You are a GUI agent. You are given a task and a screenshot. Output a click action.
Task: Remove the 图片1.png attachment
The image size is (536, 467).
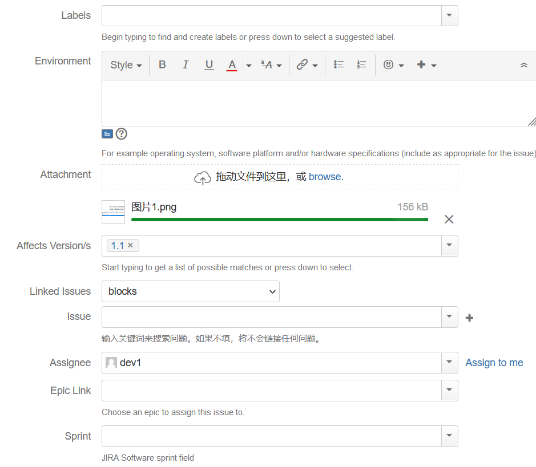click(449, 220)
